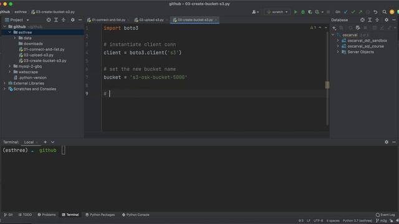The image size is (399, 224).
Task: Collapse all icon in Project panel
Action: [x=64, y=20]
